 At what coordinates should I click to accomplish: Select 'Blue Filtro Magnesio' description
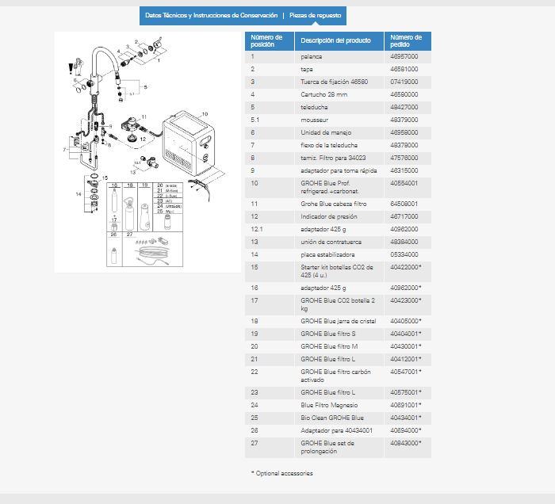pyautogui.click(x=329, y=405)
